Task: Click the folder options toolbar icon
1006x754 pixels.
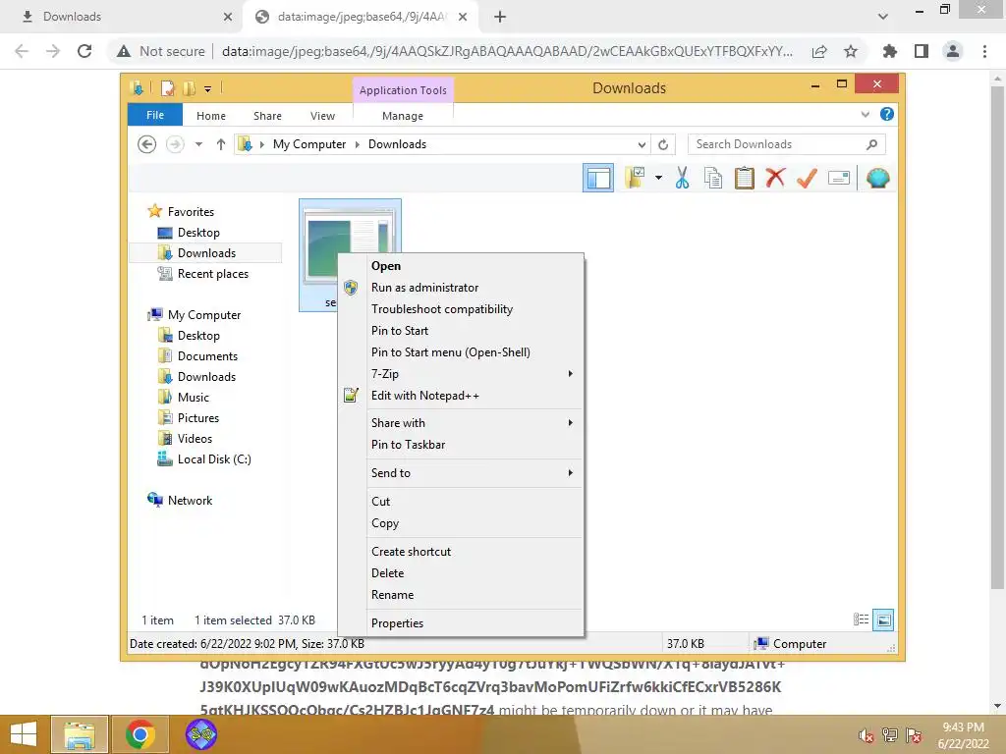Action: pos(635,178)
